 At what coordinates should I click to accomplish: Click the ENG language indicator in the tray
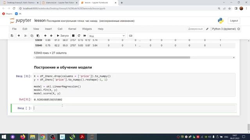click(226, 137)
